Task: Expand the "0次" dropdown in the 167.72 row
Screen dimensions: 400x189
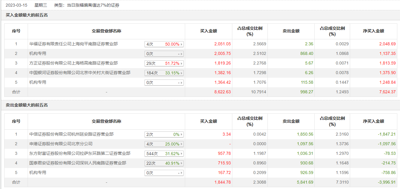Action: point(164,173)
